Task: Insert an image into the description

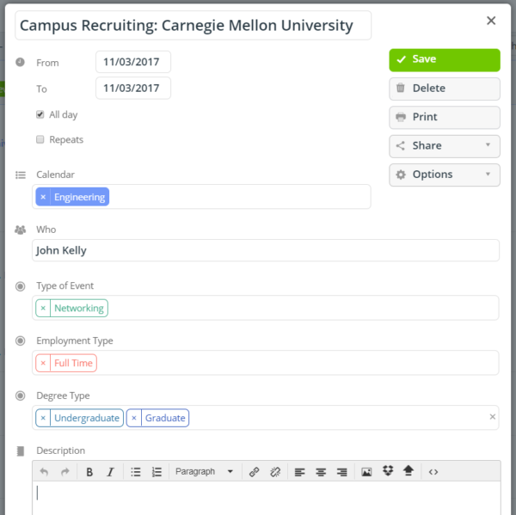Action: (366, 472)
